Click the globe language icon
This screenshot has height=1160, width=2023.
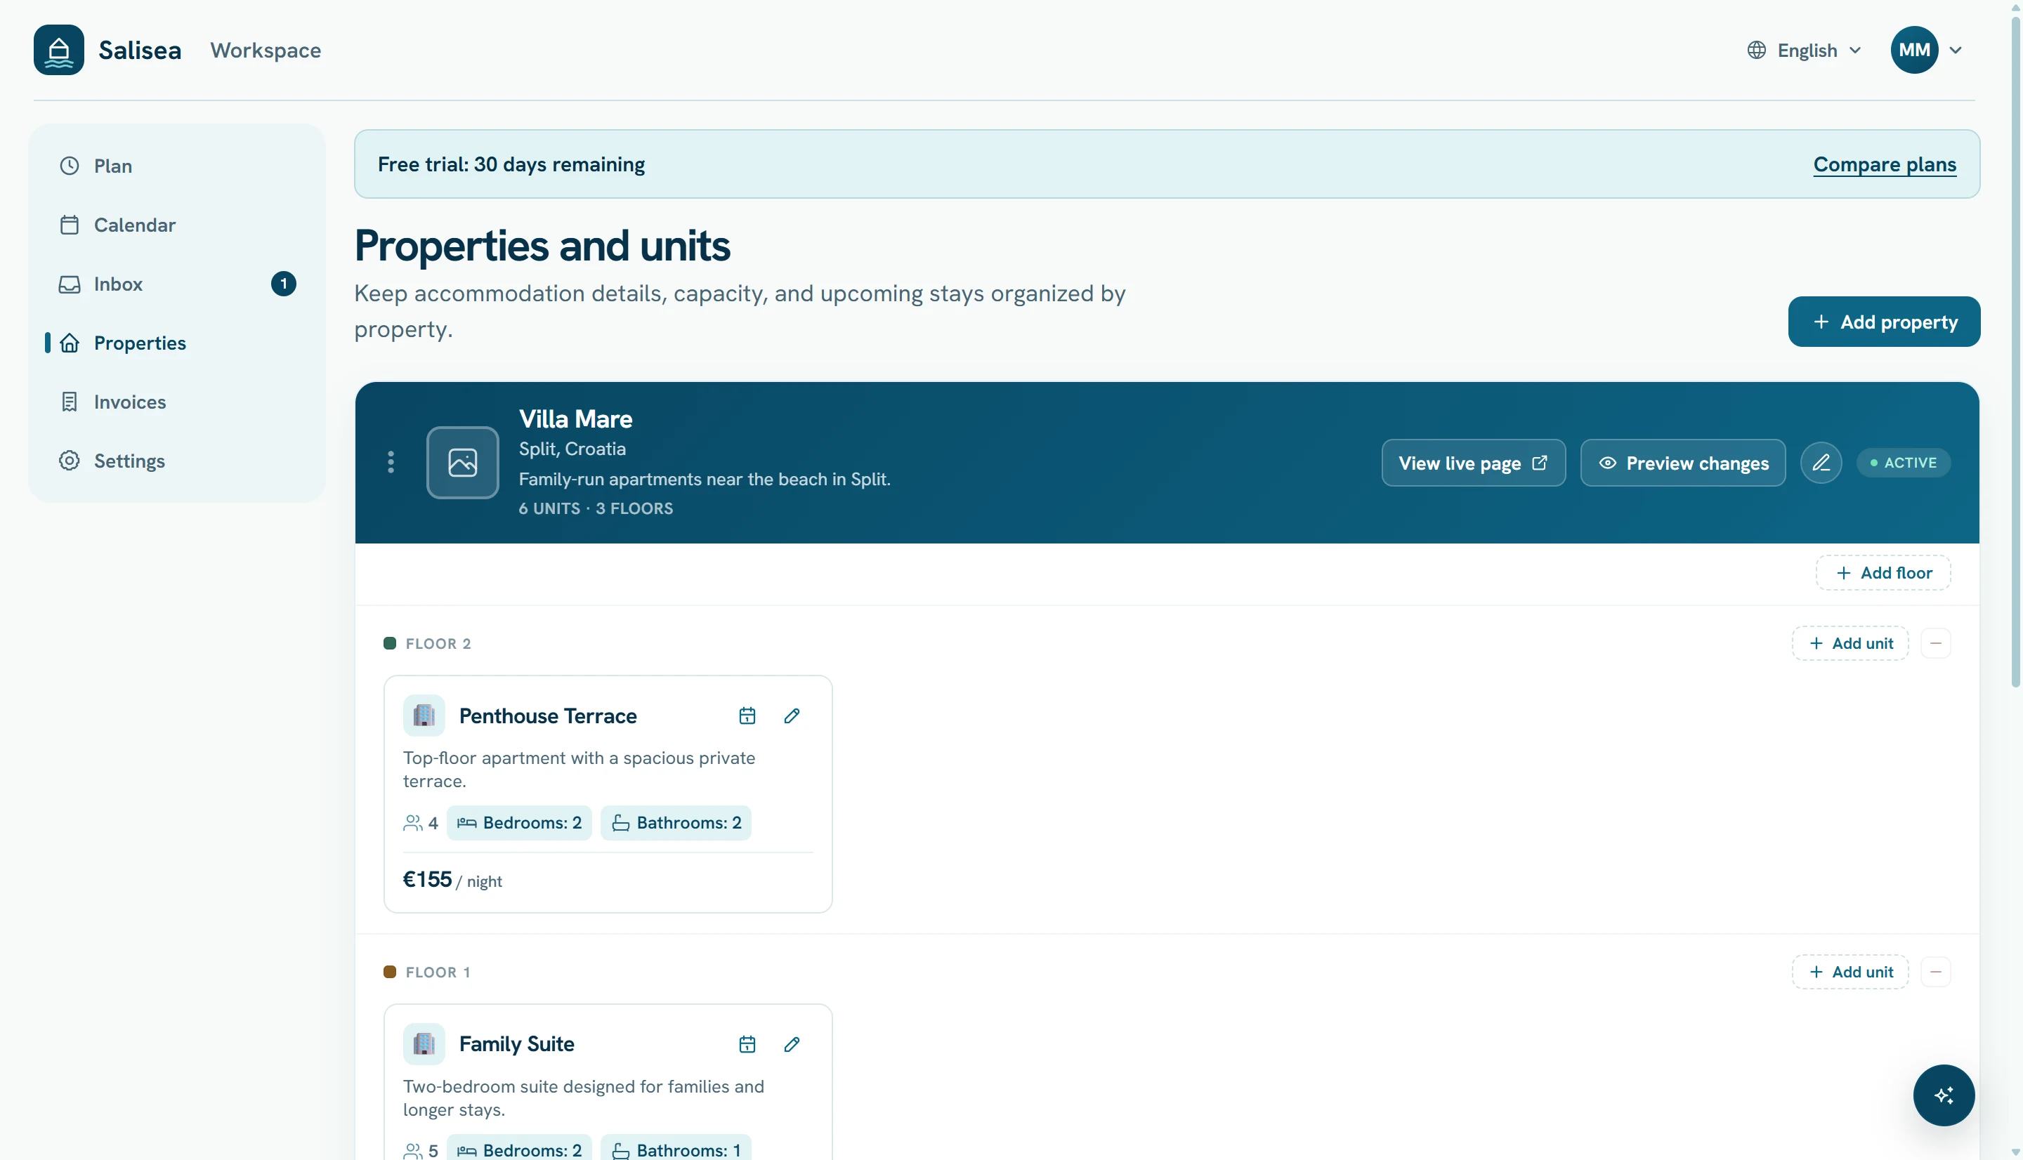(x=1756, y=50)
